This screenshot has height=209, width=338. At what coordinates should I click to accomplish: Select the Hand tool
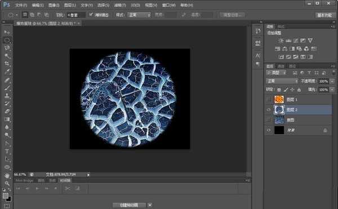(7, 175)
